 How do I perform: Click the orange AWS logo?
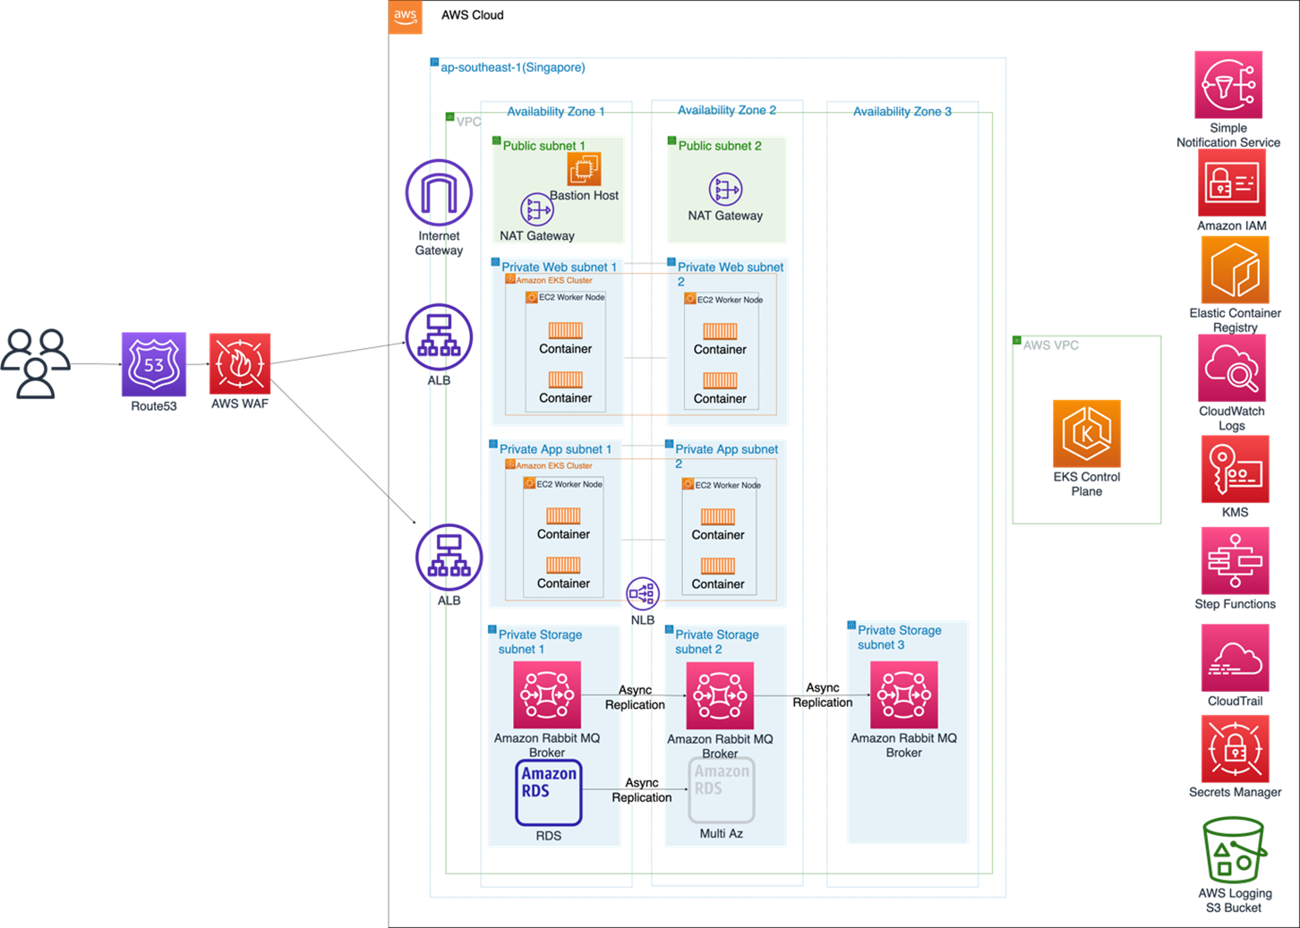[406, 16]
